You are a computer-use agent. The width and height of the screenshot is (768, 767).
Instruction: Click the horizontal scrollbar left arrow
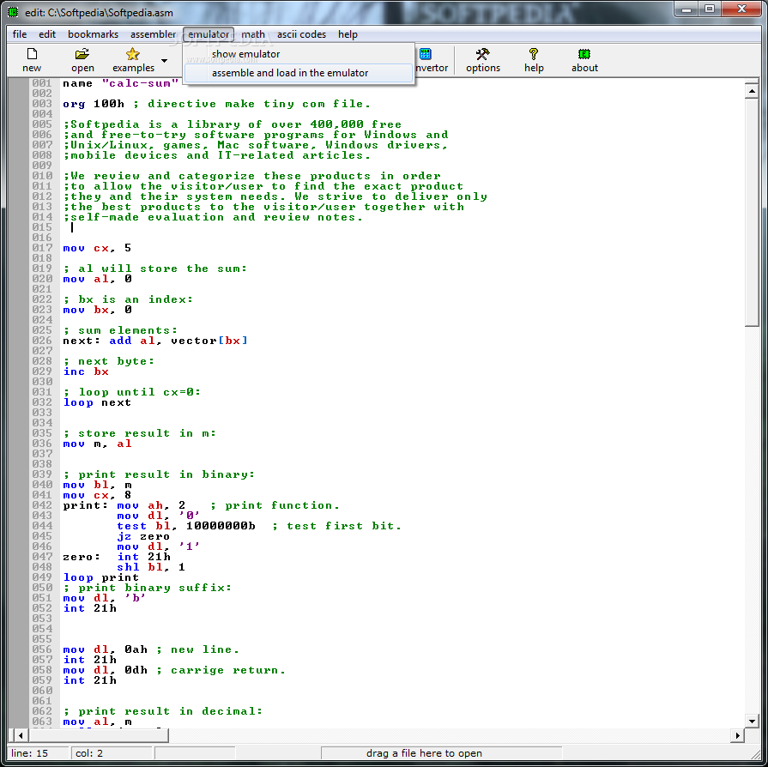tap(20, 735)
